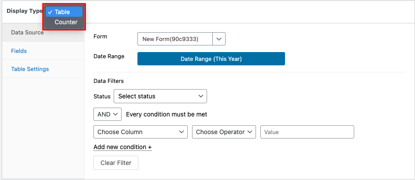
Task: Click the form dropdown chevron arrow
Action: (x=219, y=39)
